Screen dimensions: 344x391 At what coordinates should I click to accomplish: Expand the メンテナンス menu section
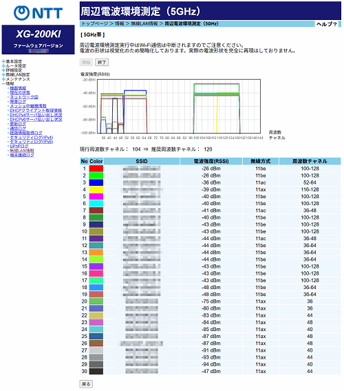pos(16,79)
